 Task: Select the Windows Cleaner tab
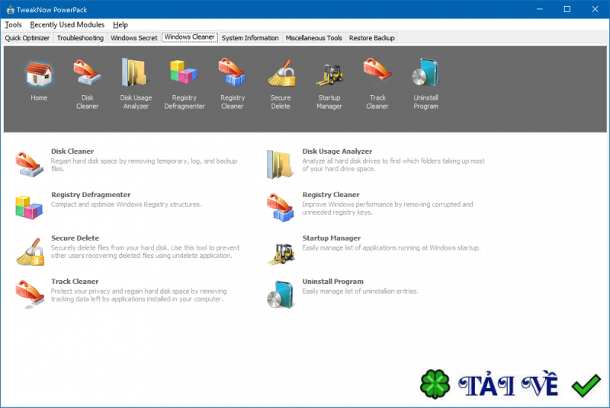190,37
